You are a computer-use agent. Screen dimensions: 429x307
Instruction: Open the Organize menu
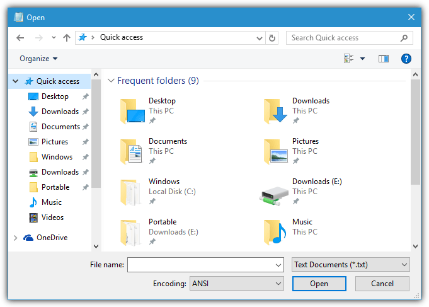tap(38, 59)
